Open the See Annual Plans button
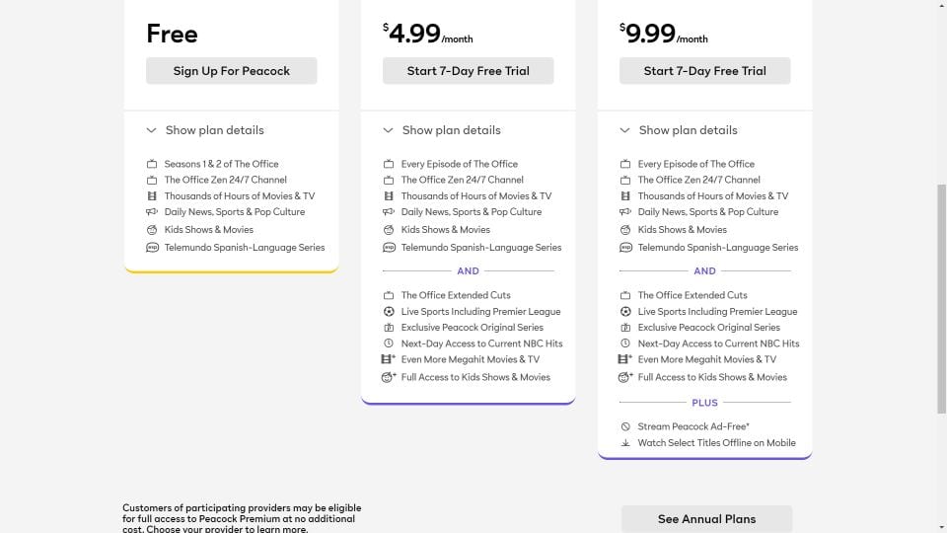Viewport: 947px width, 533px height. point(706,519)
